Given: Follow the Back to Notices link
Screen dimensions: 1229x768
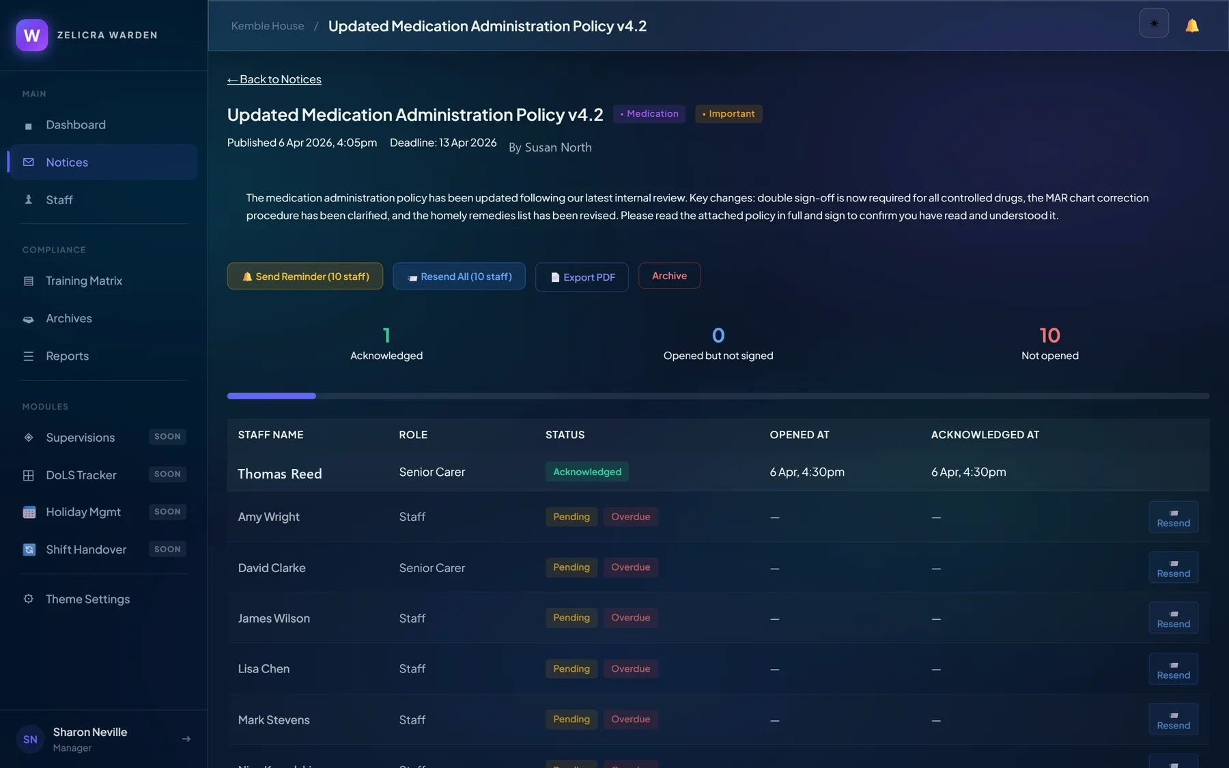Looking at the screenshot, I should coord(274,79).
